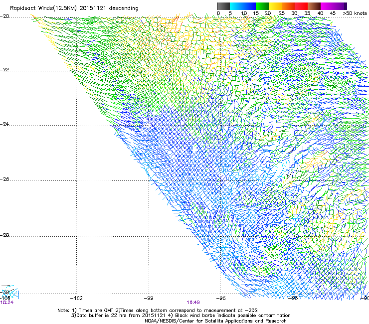Click the '-22' latitude axis label
Screen dimensions: 369x324
[x=4, y=70]
